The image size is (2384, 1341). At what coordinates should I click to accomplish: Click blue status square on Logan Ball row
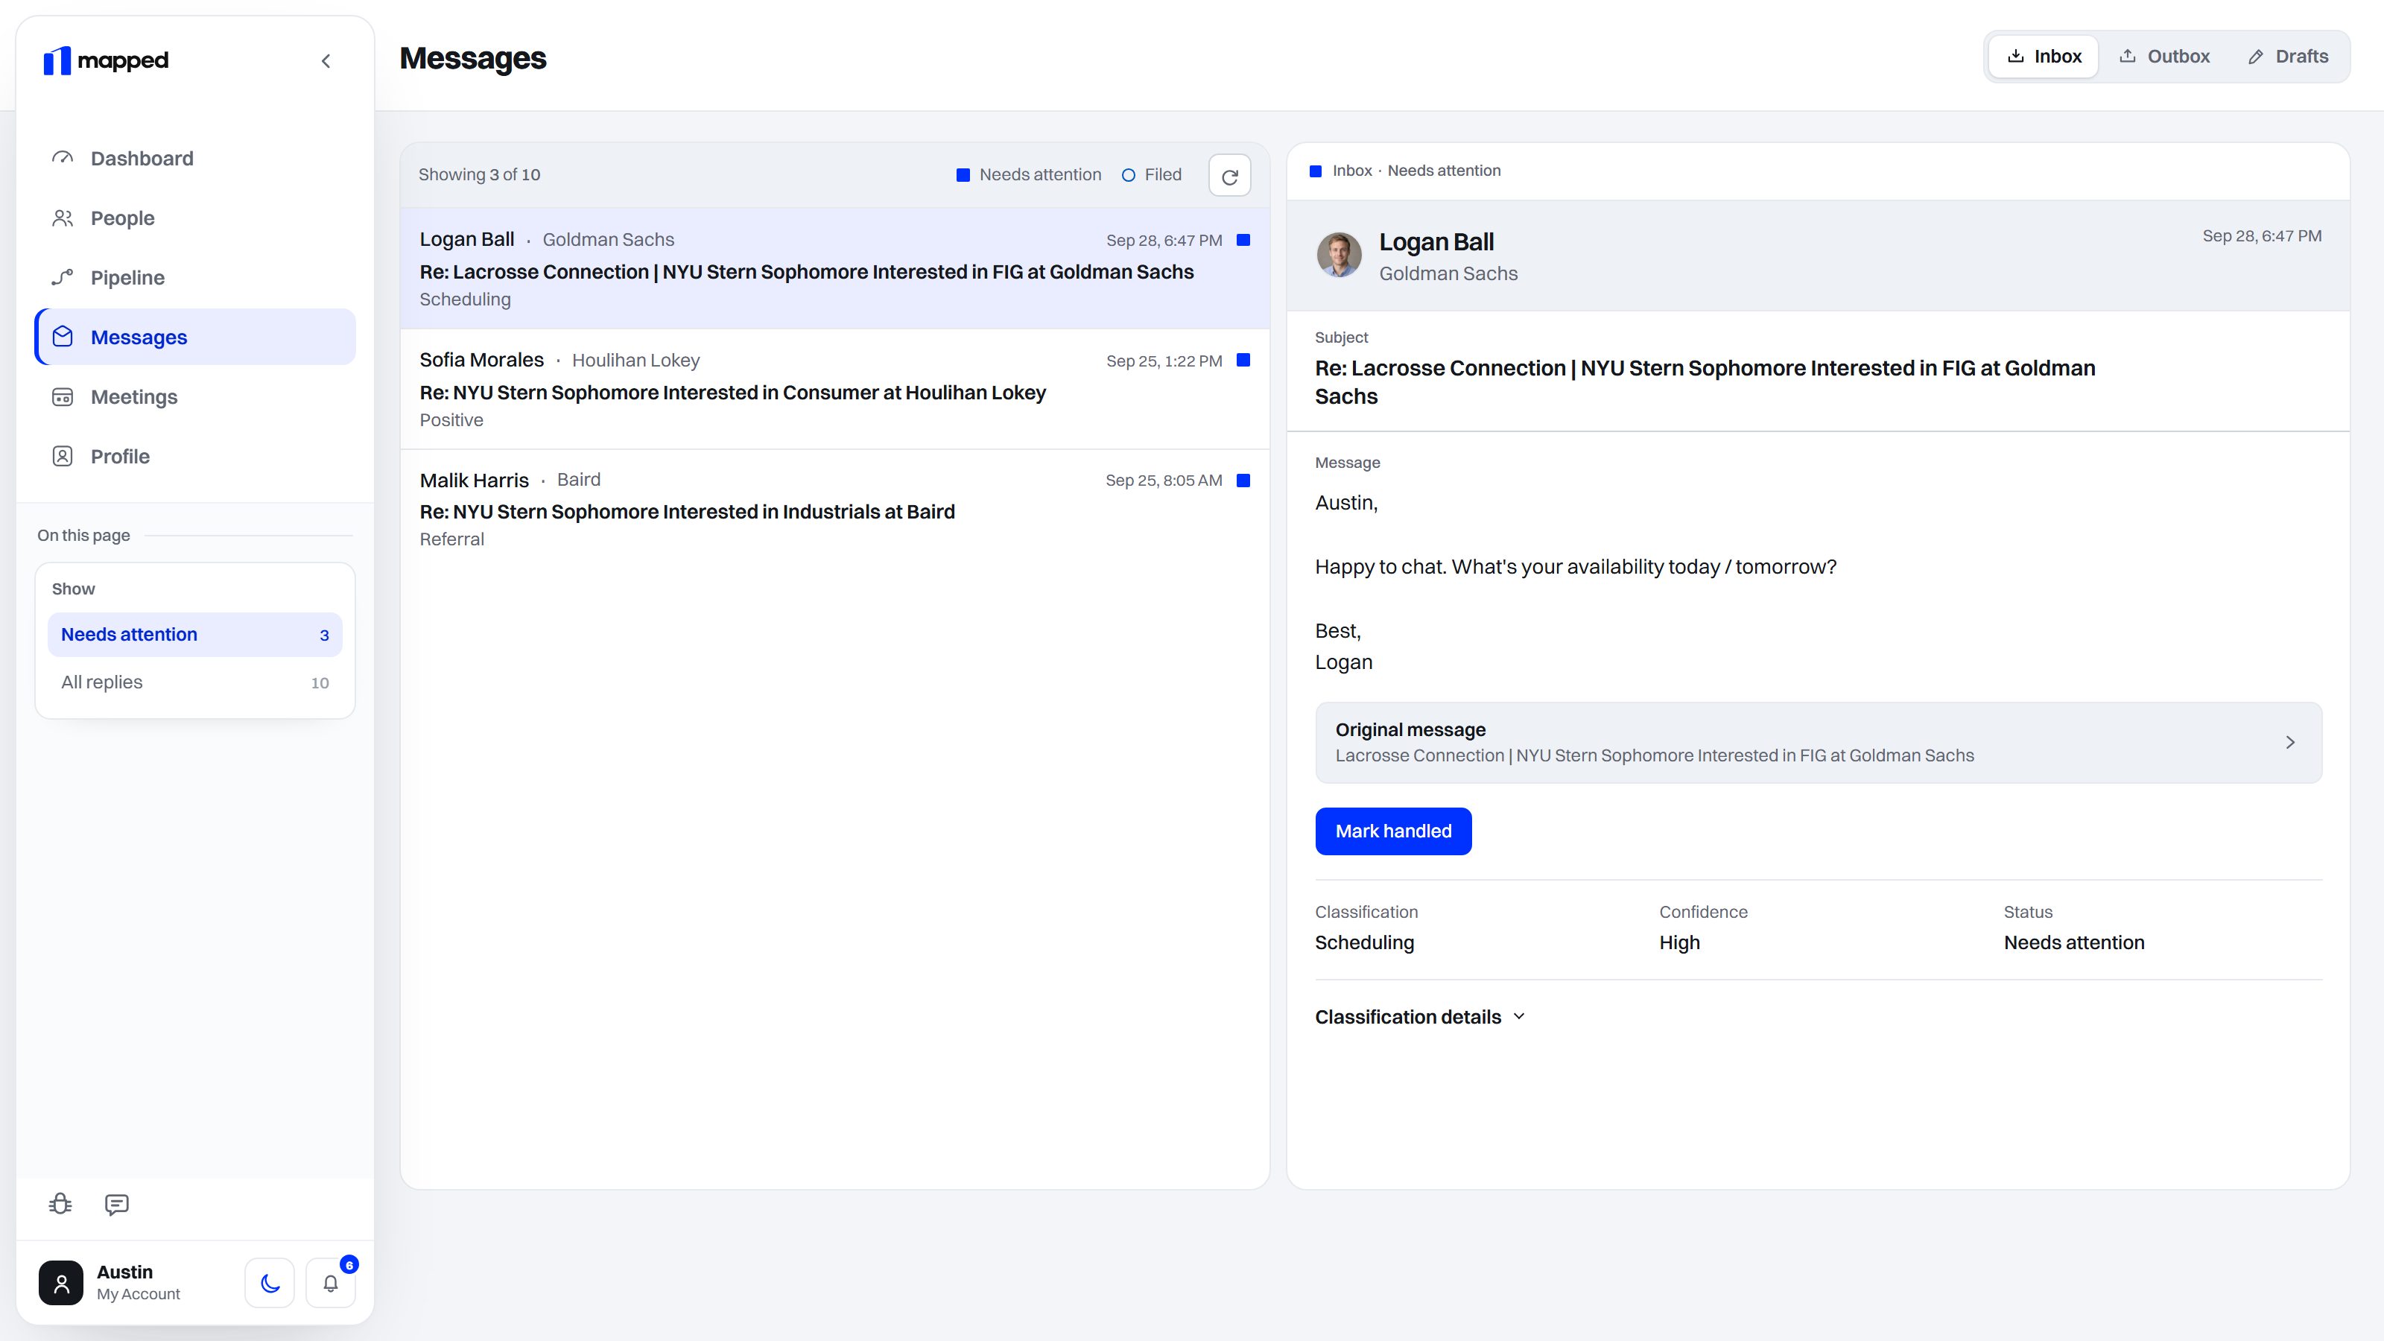(1244, 240)
